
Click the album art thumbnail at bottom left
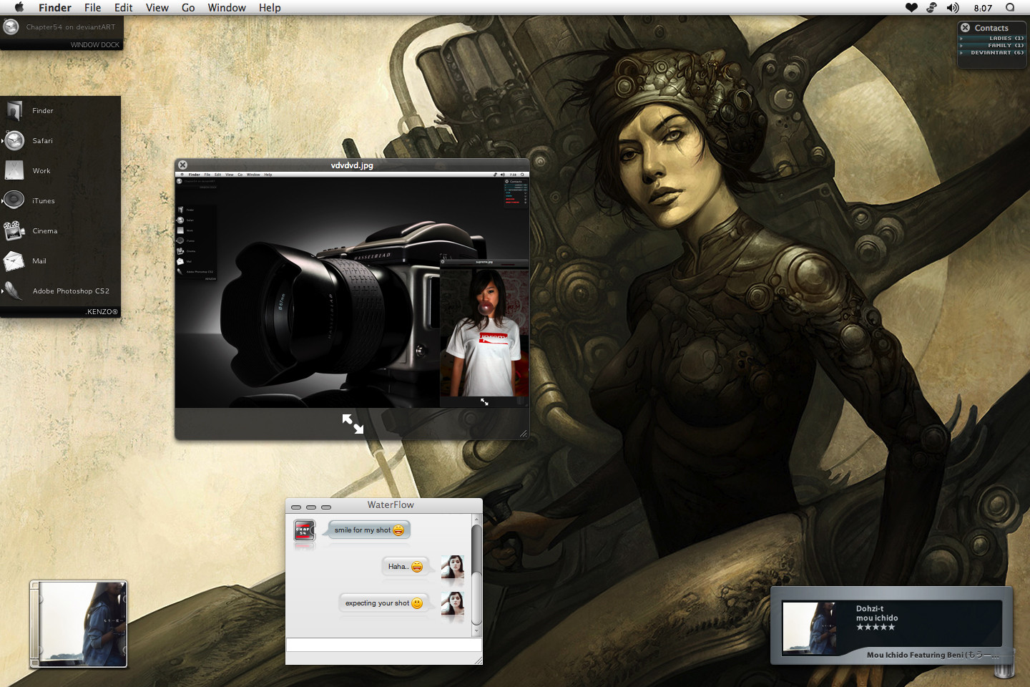coord(79,624)
